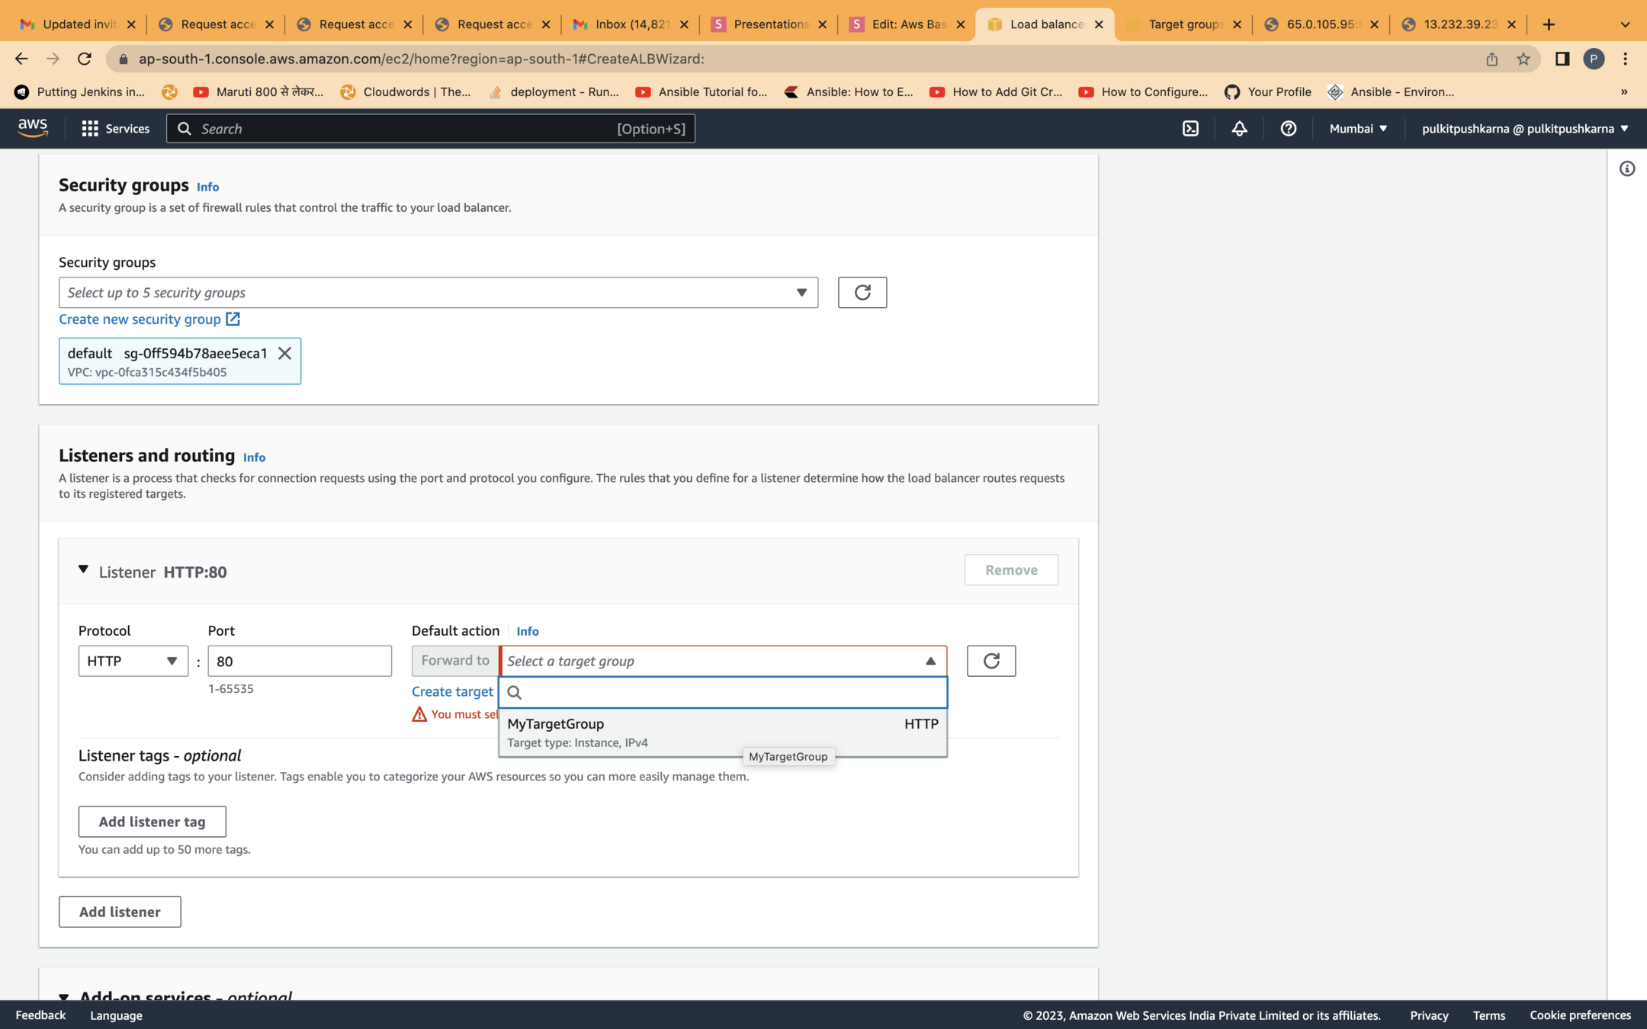Refresh the target groups list
Screen dimensions: 1647x1029
(x=990, y=661)
